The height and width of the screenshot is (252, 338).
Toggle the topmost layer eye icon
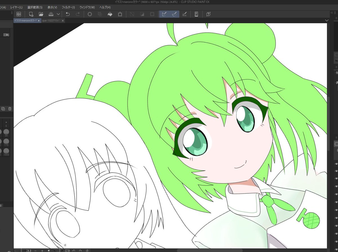point(336,164)
